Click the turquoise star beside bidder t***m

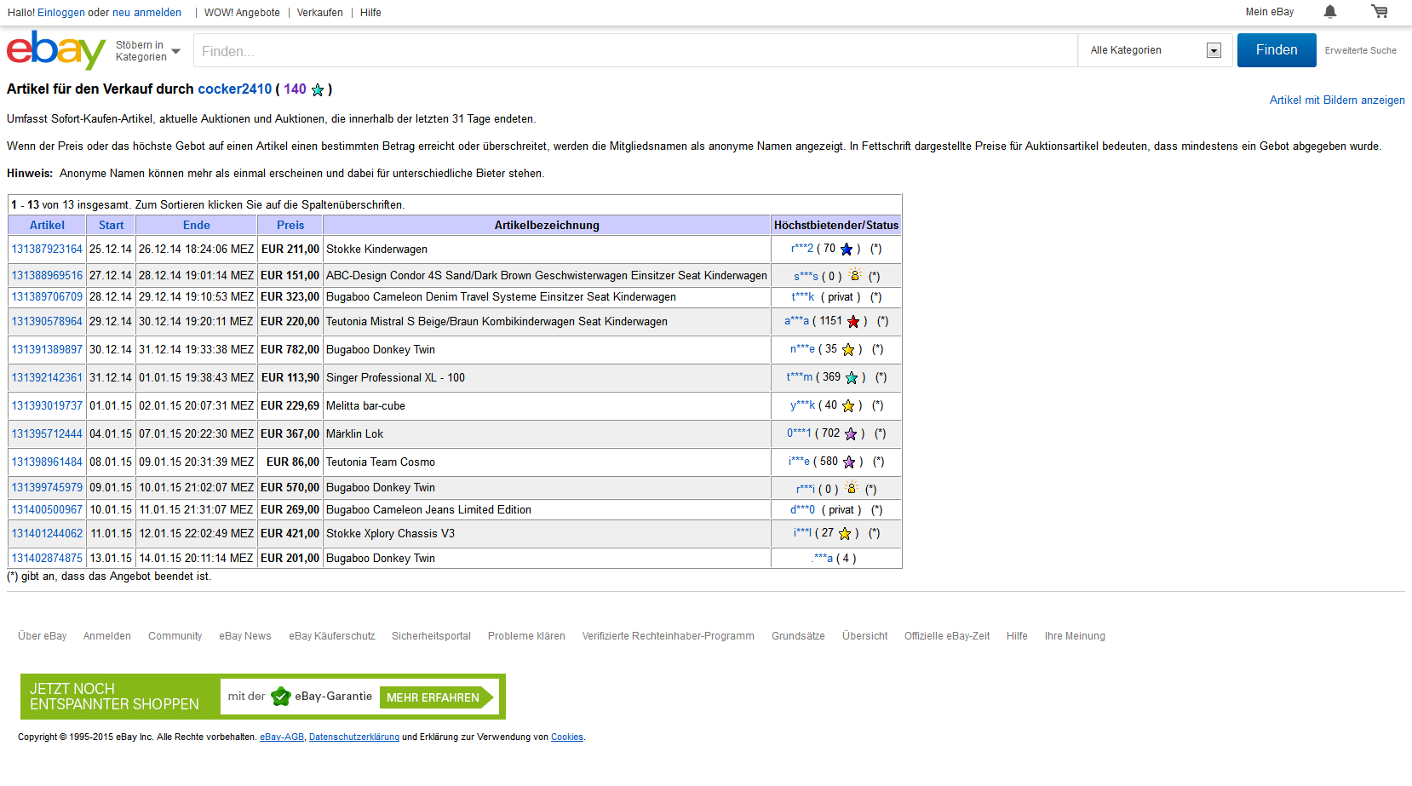click(852, 377)
